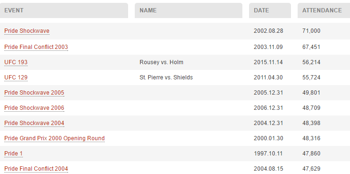Select the 2015.11.14 date cell
The height and width of the screenshot is (174, 350).
[x=268, y=62]
